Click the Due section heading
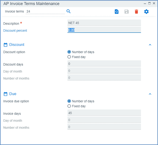The height and width of the screenshot is (145, 158). 13,94
